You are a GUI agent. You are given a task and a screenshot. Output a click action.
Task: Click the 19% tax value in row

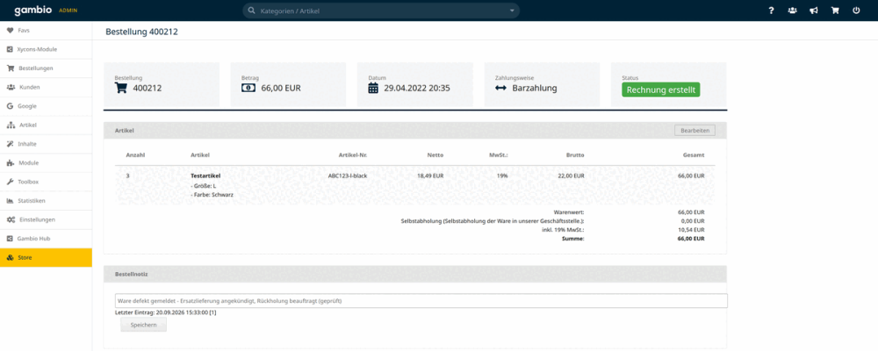point(501,175)
